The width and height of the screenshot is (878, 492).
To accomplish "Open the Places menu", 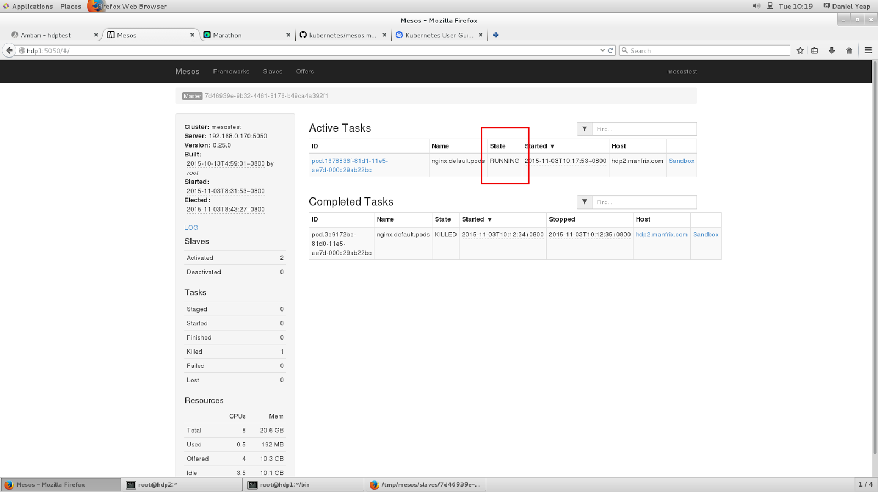I will 71,7.
